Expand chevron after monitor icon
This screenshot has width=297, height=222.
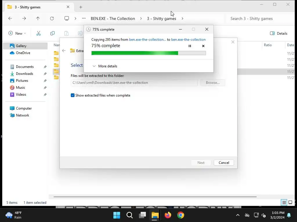point(75,18)
